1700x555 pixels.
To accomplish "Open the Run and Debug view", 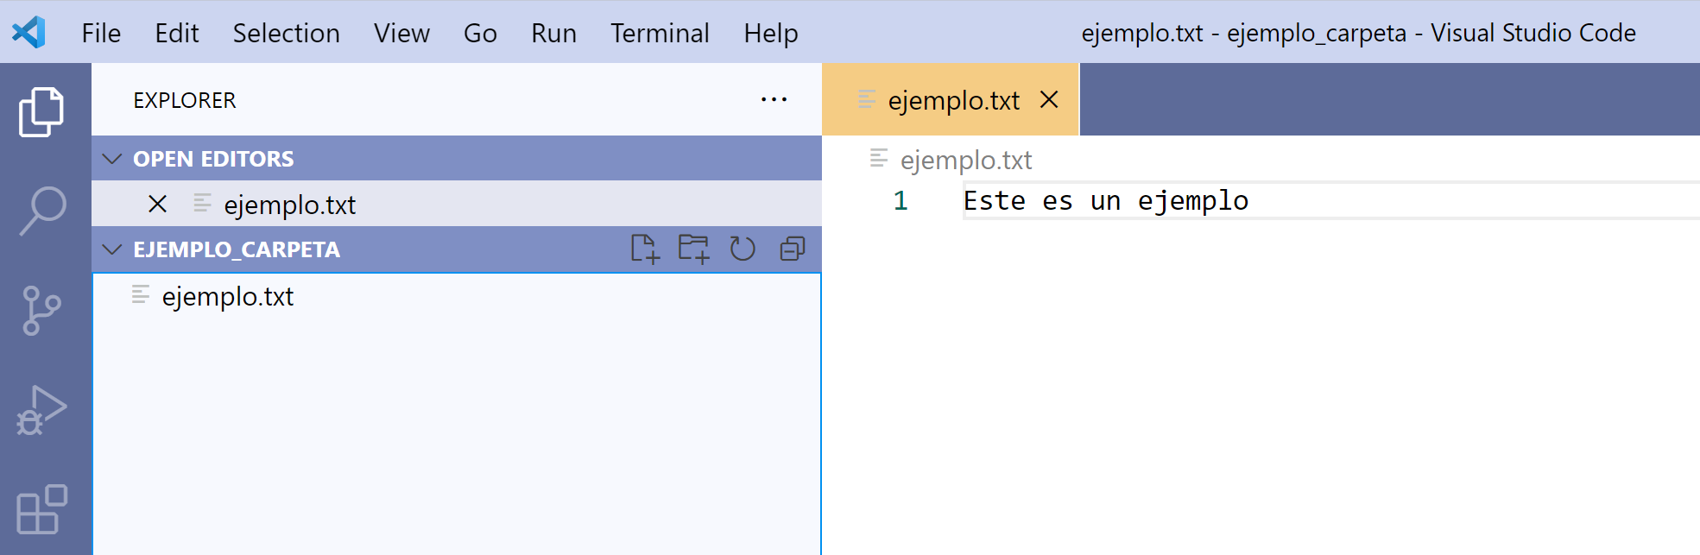I will pos(41,411).
